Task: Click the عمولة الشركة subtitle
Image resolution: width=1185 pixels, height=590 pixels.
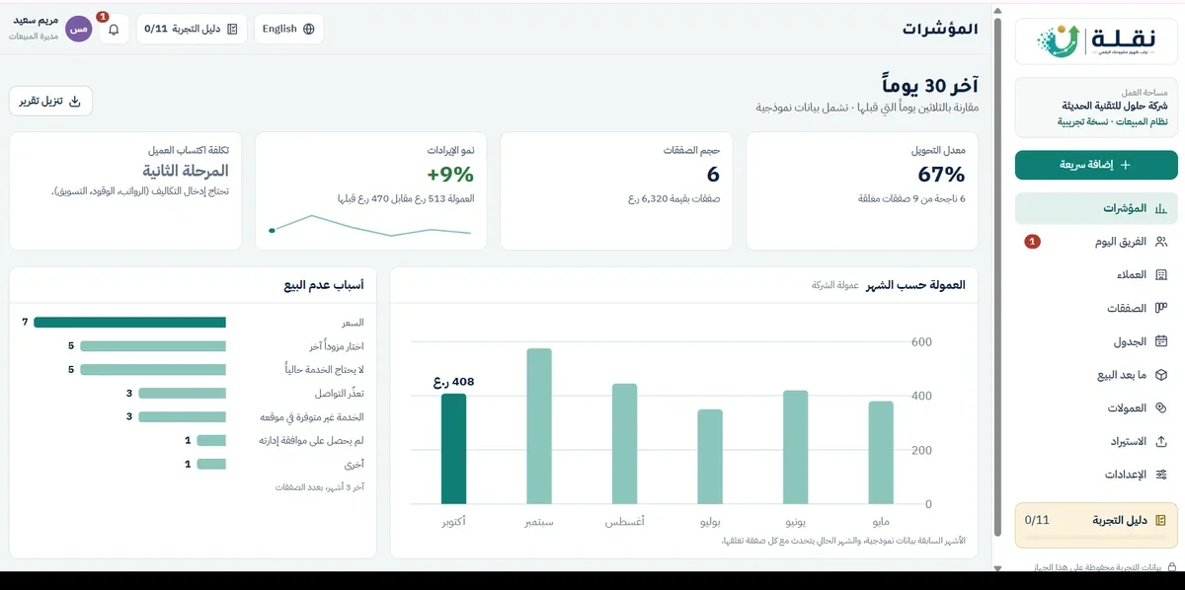Action: pyautogui.click(x=834, y=285)
